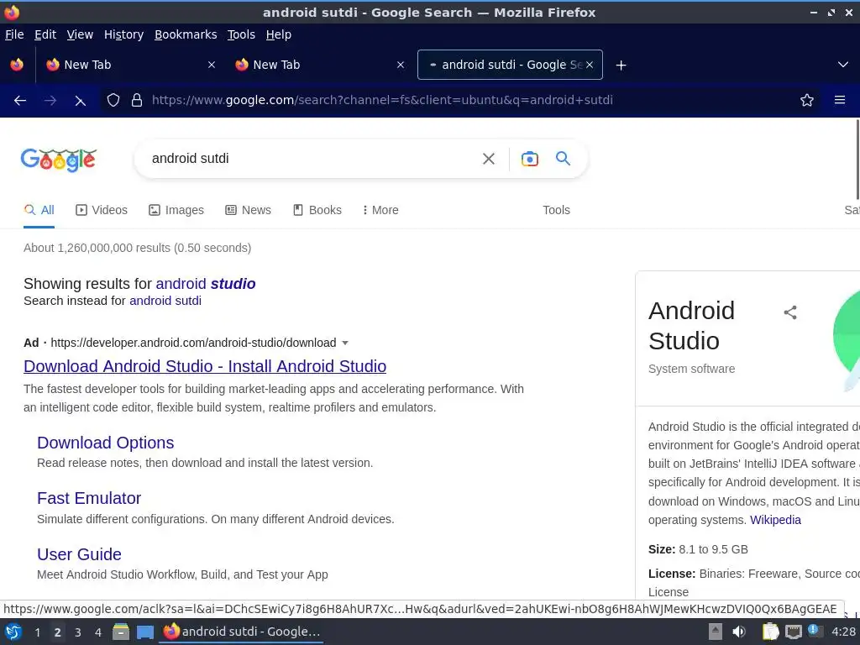Open the Firefox hamburger menu
This screenshot has height=645, width=860.
pos(840,101)
